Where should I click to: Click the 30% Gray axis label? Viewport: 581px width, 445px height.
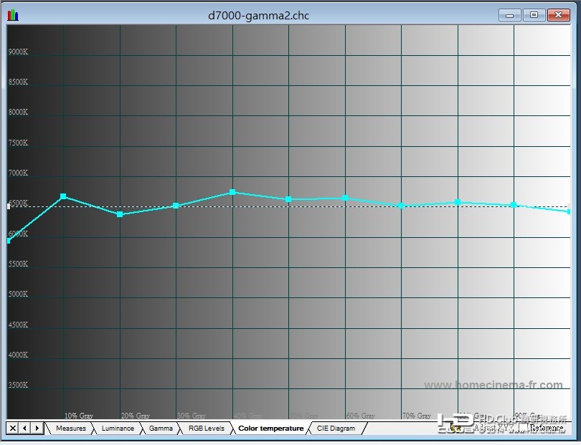[x=192, y=416]
